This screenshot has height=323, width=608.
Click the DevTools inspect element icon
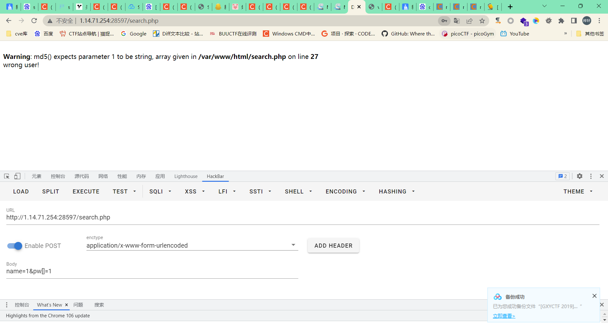coord(7,176)
